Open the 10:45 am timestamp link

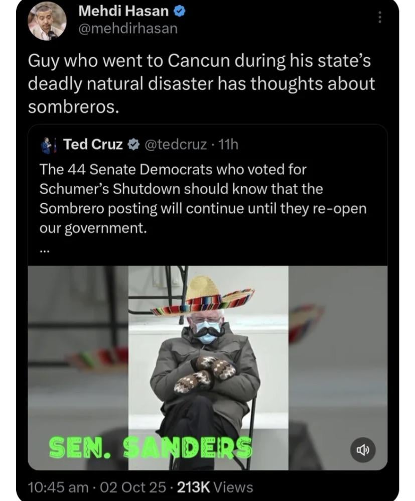coord(58,487)
